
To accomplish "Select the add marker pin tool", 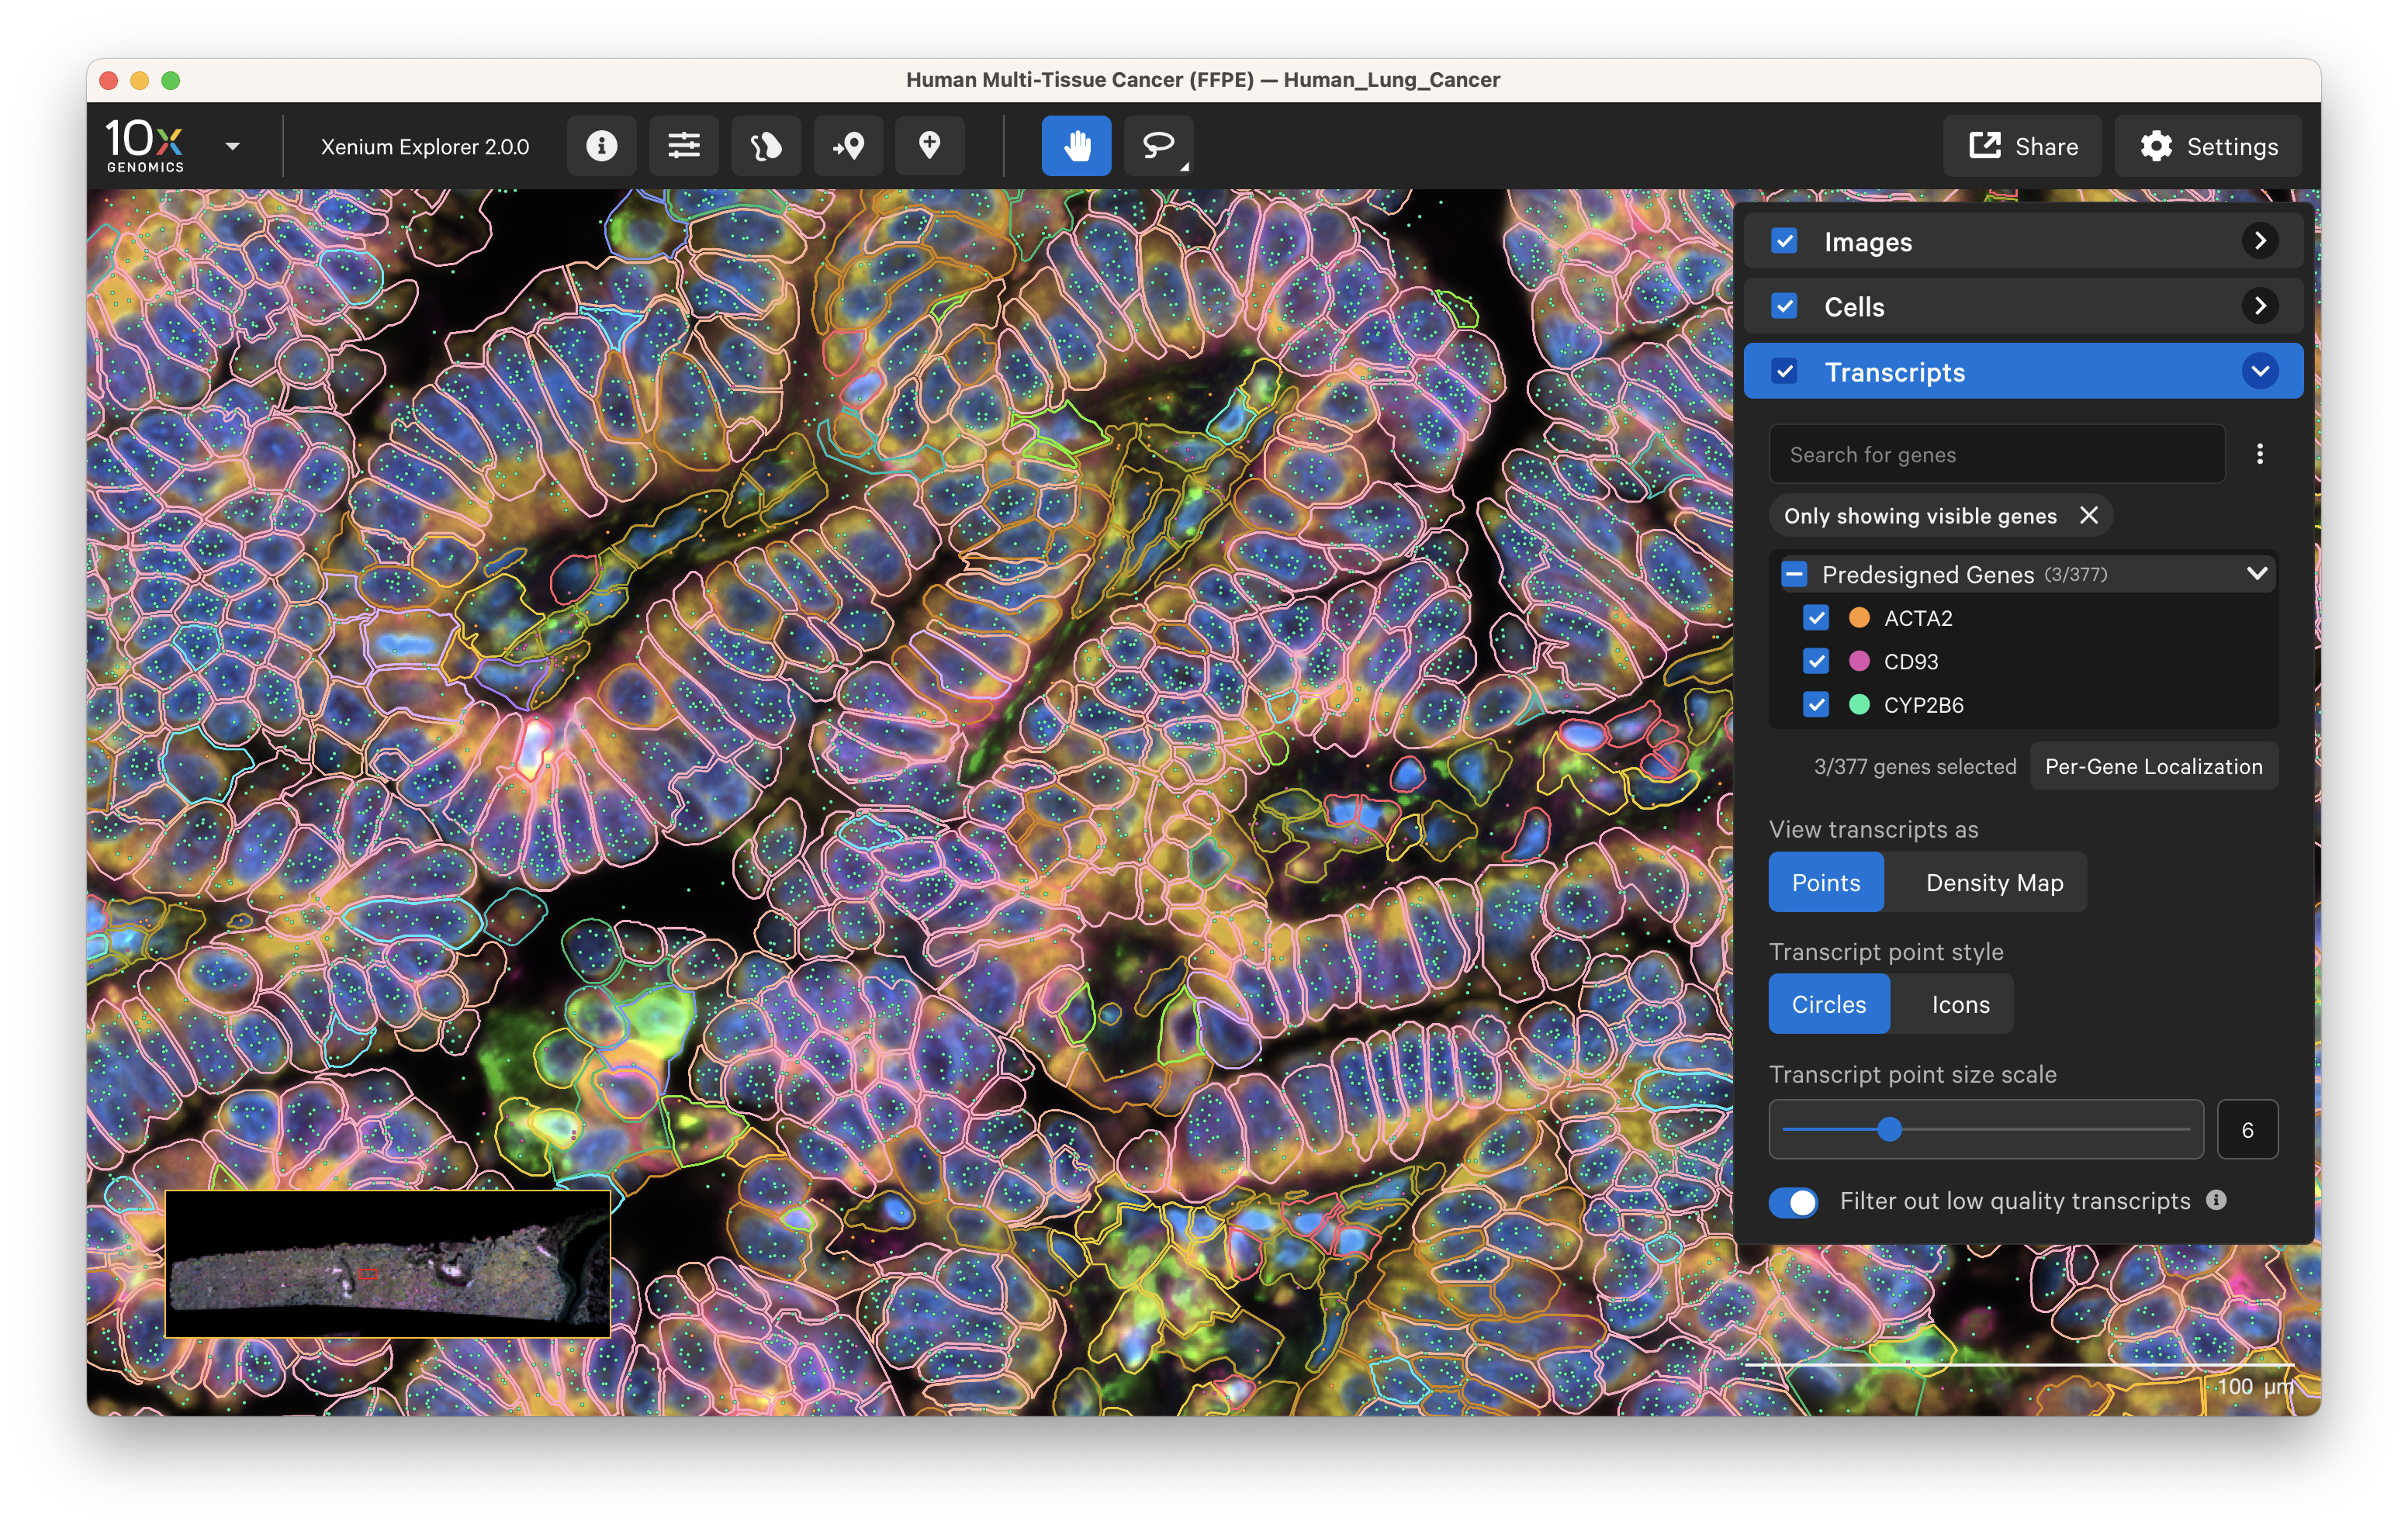I will tap(930, 146).
